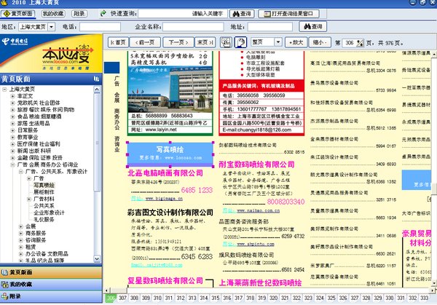Click the 企业名称 input field

(193, 27)
